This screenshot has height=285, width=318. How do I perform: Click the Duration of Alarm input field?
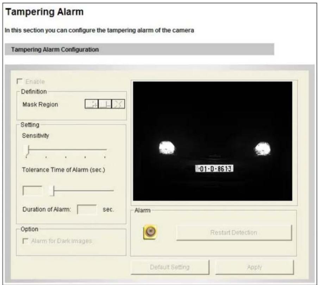pyautogui.click(x=87, y=209)
